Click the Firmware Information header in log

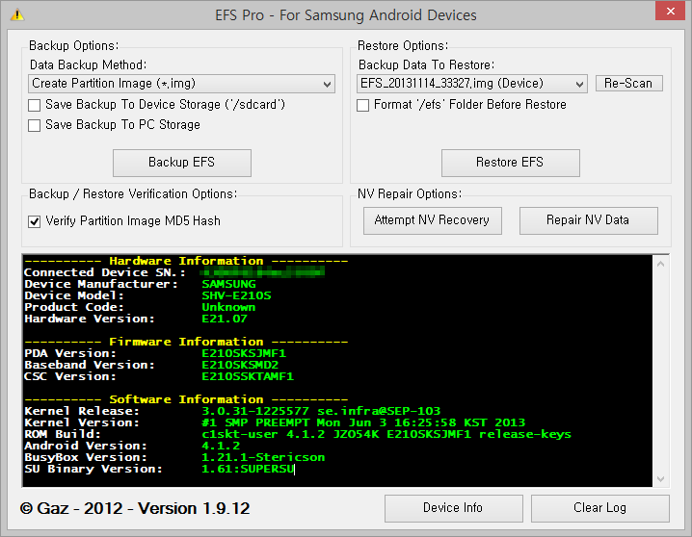click(186, 342)
